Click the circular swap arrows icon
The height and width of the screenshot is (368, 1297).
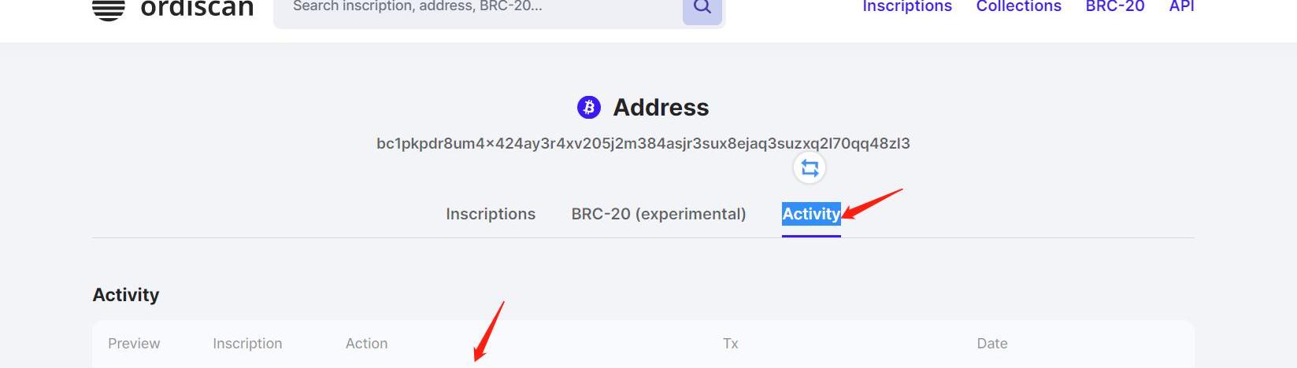(810, 167)
